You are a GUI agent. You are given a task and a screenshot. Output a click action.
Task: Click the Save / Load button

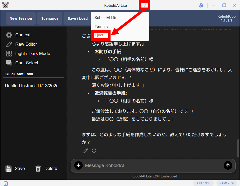[77, 18]
